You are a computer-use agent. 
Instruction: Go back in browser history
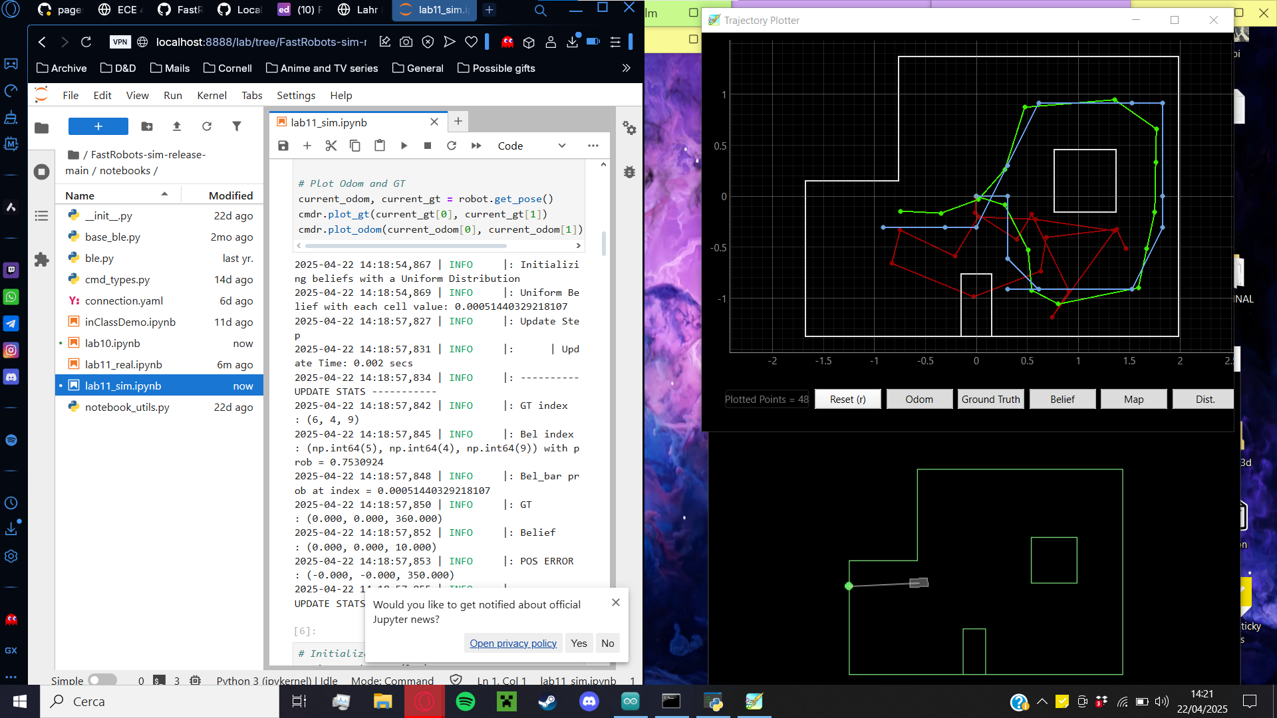tap(42, 42)
